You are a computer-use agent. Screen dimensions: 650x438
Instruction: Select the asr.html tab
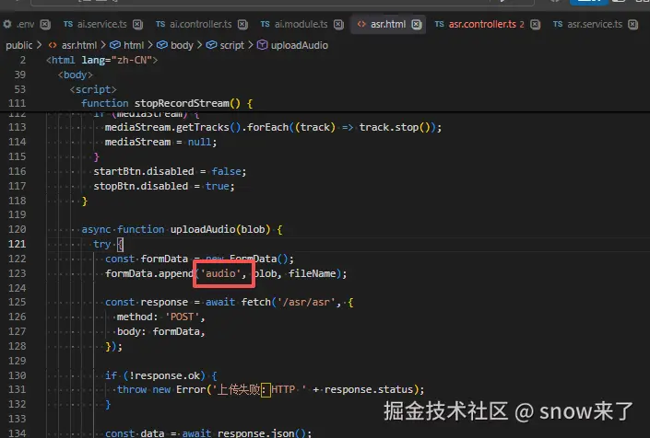pos(388,25)
